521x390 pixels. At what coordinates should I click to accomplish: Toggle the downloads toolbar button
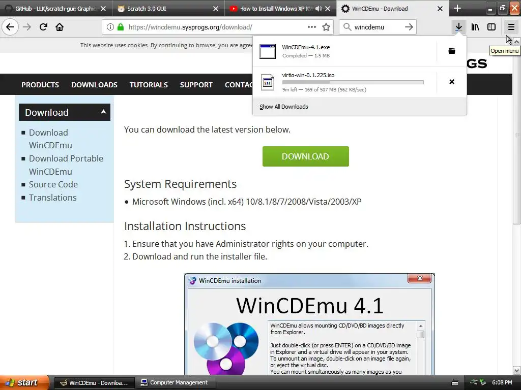pos(458,27)
